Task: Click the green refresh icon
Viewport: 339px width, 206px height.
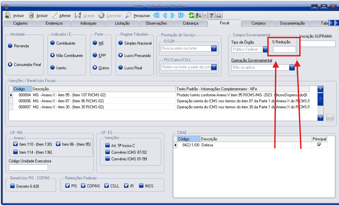Action: pos(191,15)
